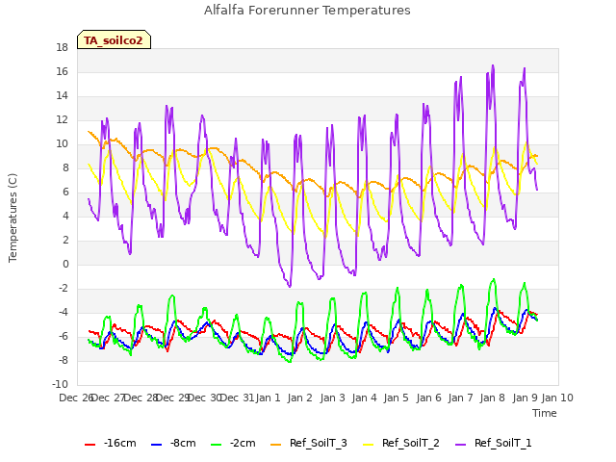The height and width of the screenshot is (462, 616).
Task: Click the Jan 8 x-axis tick label
Action: (x=493, y=398)
